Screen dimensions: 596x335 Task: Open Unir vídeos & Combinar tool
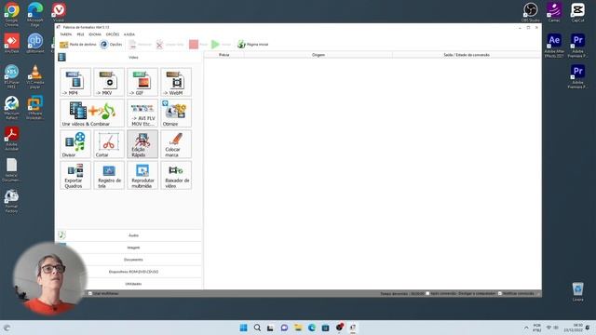point(92,114)
